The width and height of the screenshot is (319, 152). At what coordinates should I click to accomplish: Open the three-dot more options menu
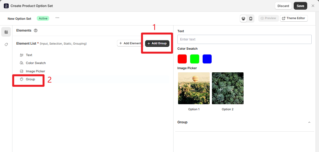coord(57,18)
